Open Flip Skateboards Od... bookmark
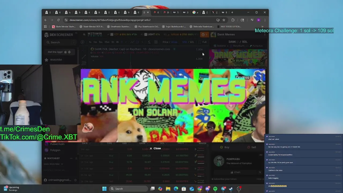The image size is (343, 193). tap(147, 27)
